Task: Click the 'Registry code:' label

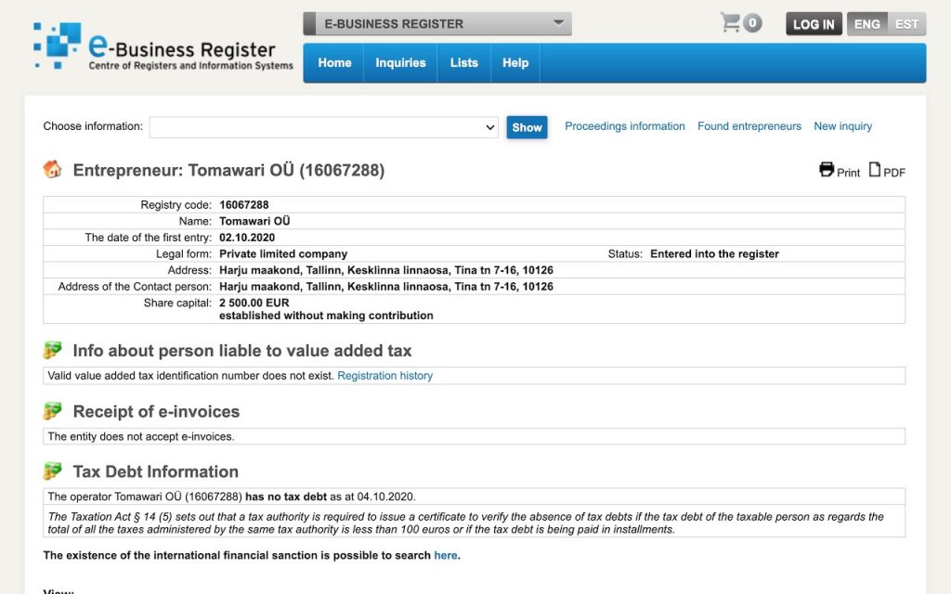Action: tap(176, 205)
